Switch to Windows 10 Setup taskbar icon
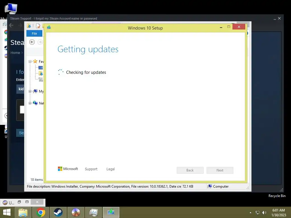This screenshot has height=218, width=291. pyautogui.click(x=111, y=212)
